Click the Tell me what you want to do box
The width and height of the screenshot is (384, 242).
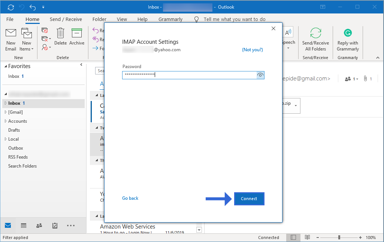coord(235,19)
